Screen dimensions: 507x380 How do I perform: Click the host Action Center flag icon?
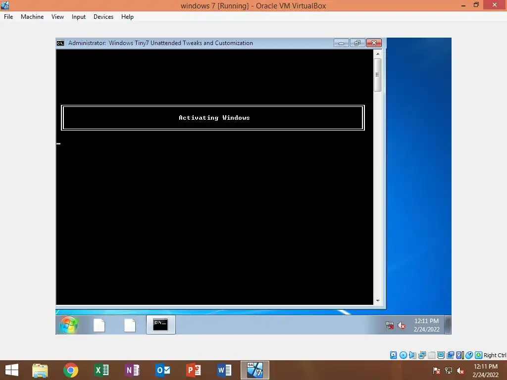tap(437, 371)
